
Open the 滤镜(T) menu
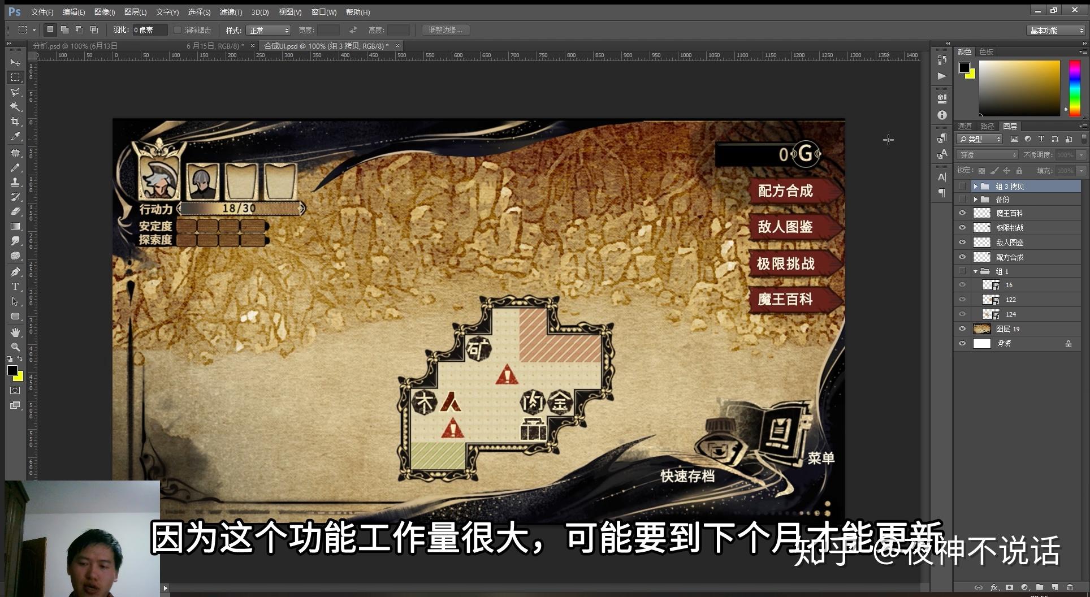(231, 12)
